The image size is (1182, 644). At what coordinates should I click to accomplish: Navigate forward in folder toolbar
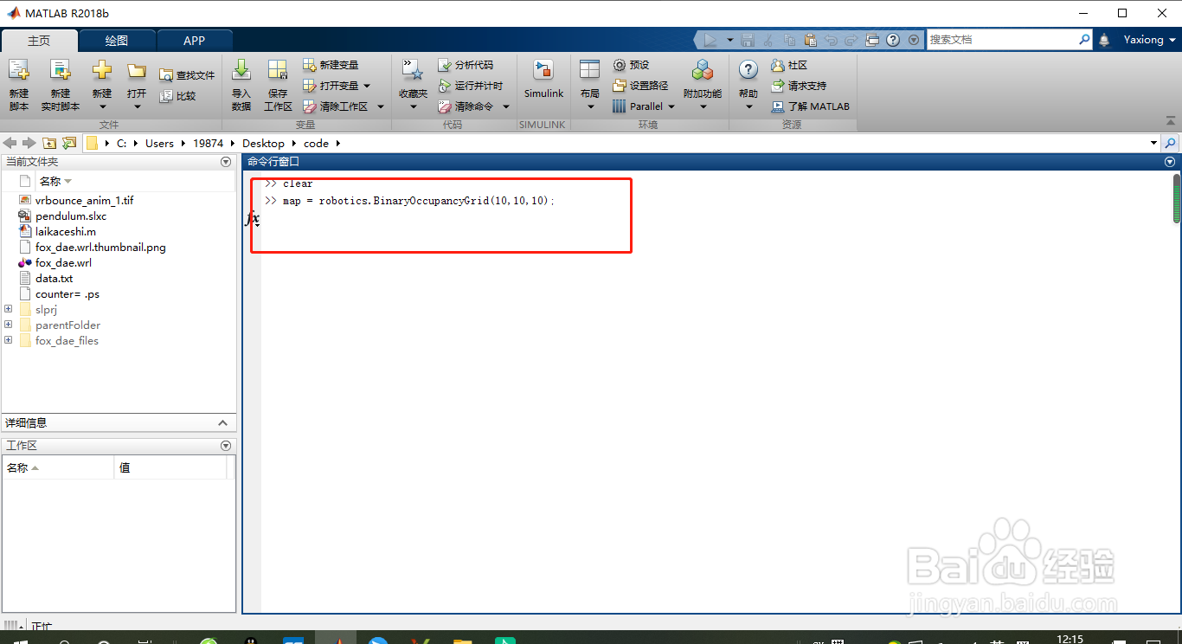(x=29, y=143)
